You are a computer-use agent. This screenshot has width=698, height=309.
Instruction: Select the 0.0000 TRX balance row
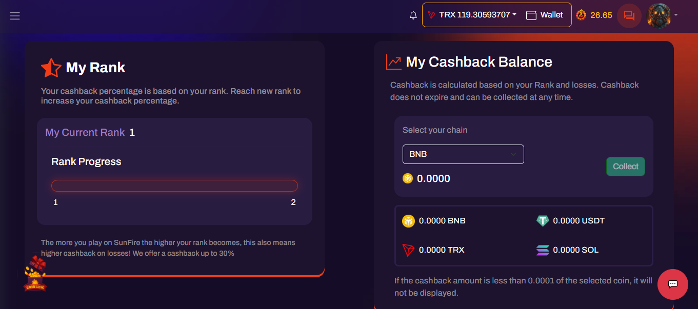coord(433,250)
